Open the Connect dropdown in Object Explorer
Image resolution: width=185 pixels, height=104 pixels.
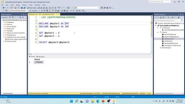(x=5, y=17)
